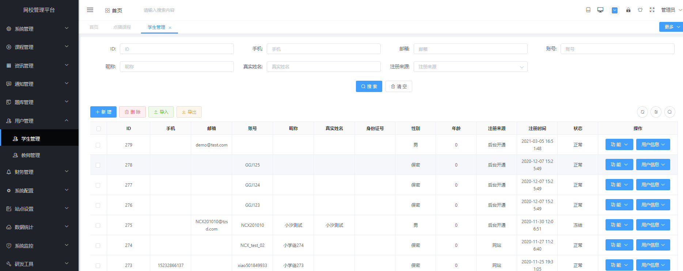Click the 首页 breadcrumb in the header
The image size is (683, 271).
pyautogui.click(x=114, y=10)
